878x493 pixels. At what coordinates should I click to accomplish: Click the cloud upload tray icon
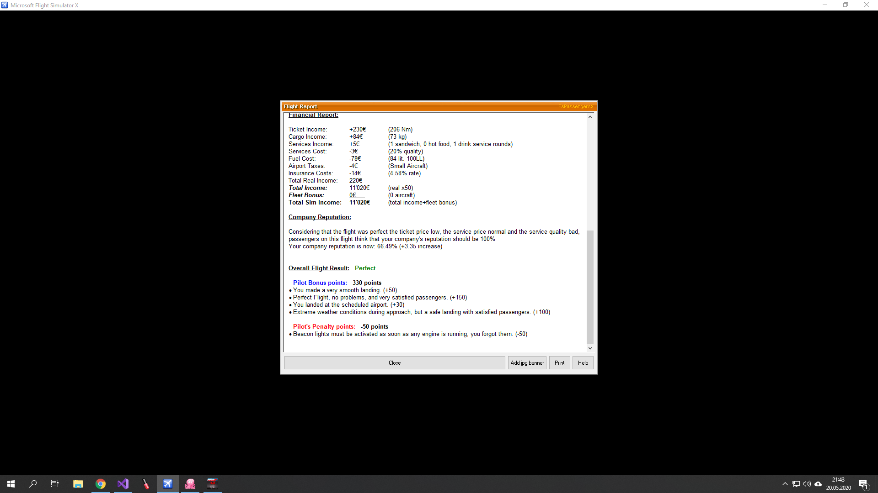tap(818, 484)
